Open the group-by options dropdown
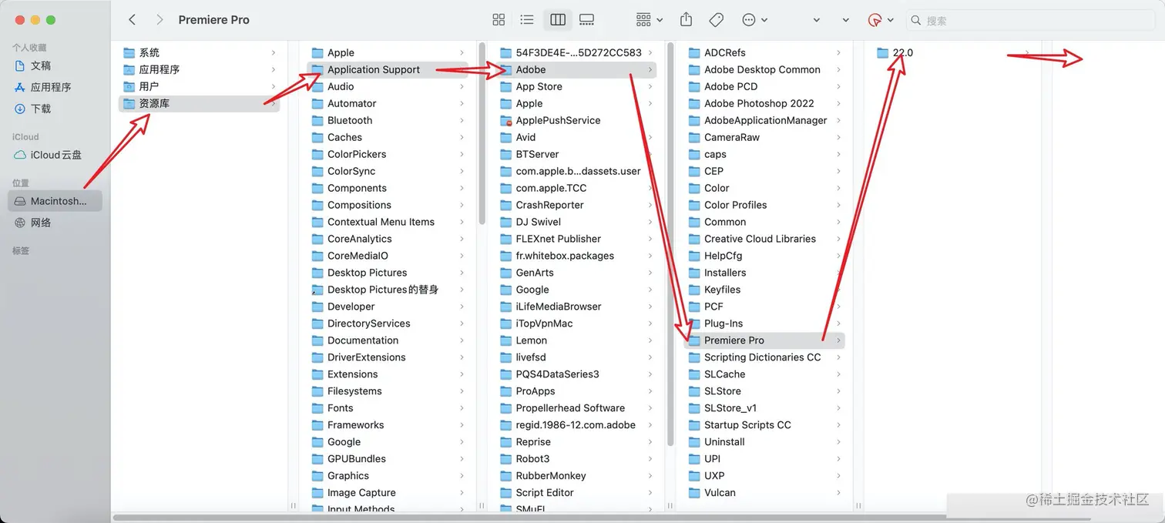 (x=650, y=20)
